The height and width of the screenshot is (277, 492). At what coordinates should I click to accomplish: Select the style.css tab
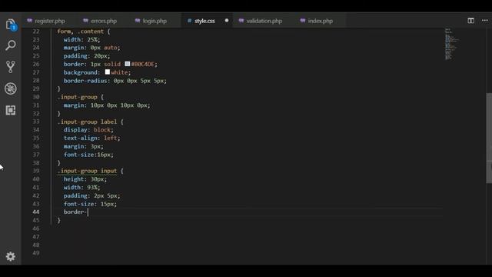click(204, 21)
